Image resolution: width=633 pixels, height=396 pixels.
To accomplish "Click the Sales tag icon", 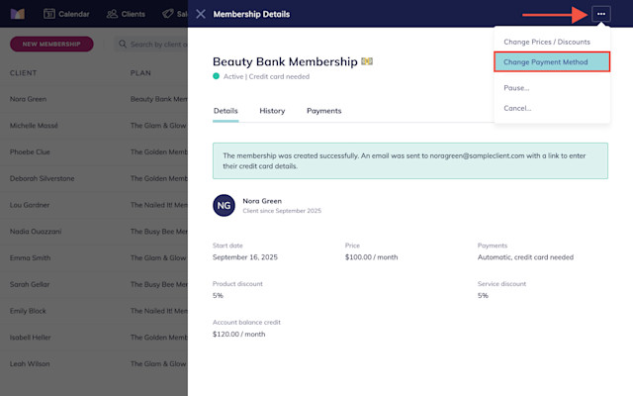I will [167, 14].
